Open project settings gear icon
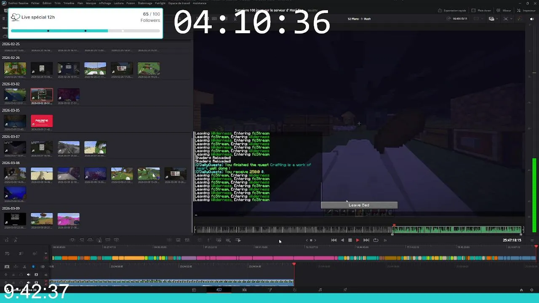Screen dimensions: 539x303 pyautogui.click(x=531, y=290)
